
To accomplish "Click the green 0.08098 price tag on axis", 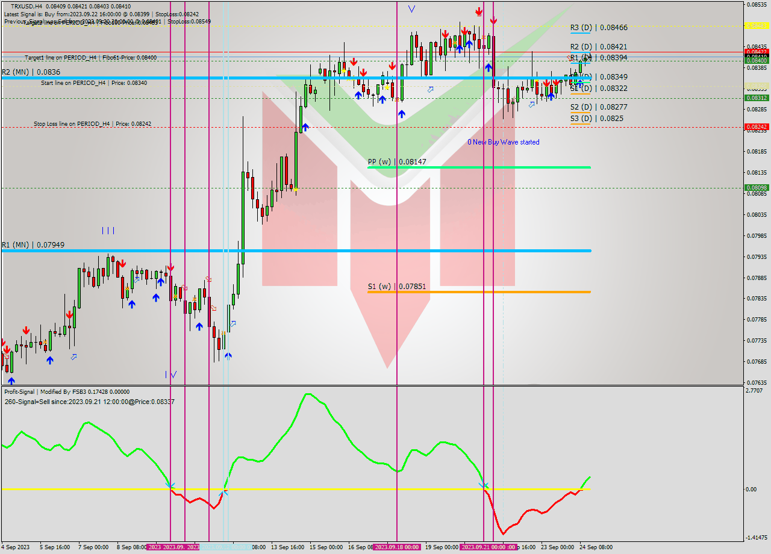I will (756, 188).
